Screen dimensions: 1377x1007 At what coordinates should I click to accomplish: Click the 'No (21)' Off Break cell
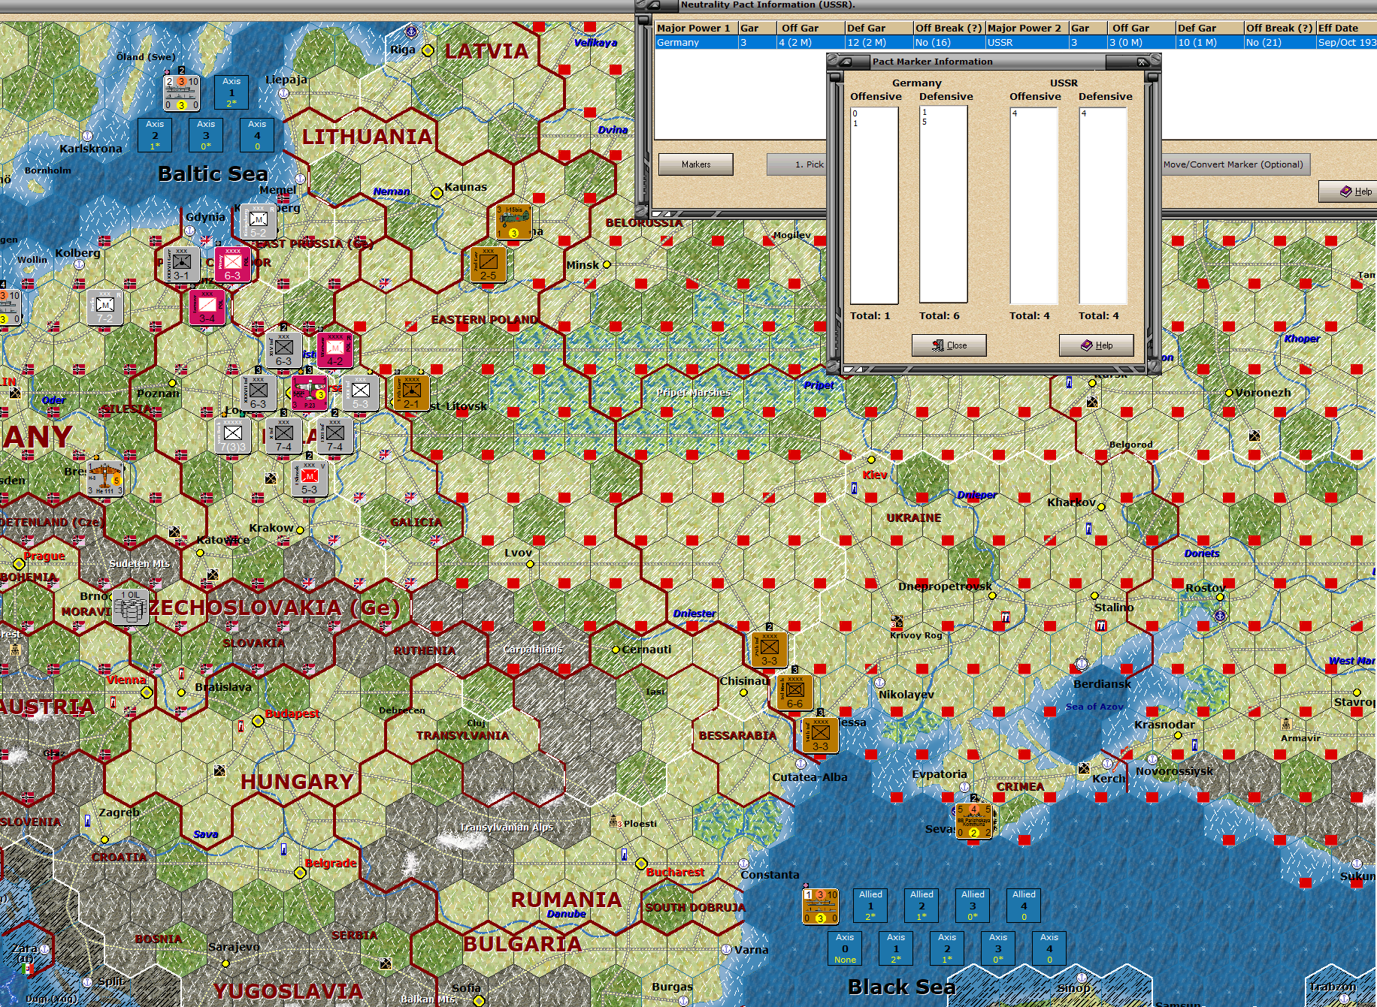pyautogui.click(x=1280, y=43)
